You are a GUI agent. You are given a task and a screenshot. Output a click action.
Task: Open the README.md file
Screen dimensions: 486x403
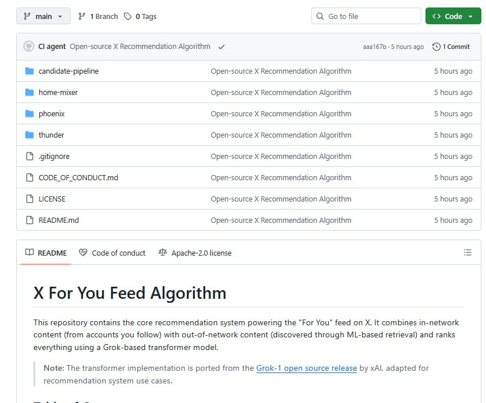coord(58,220)
